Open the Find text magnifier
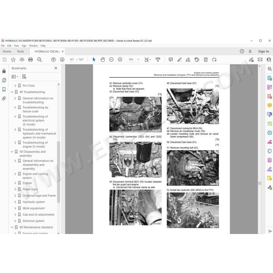This screenshot has width=273, height=273. (x=39, y=60)
